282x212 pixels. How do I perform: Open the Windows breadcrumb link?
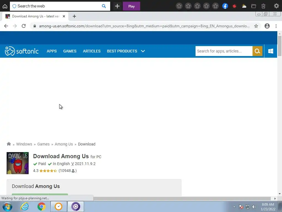pos(24,144)
